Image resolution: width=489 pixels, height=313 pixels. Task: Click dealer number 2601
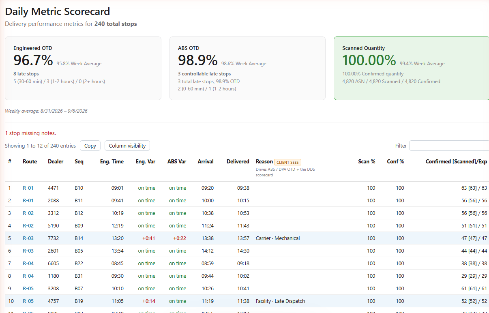click(53, 251)
